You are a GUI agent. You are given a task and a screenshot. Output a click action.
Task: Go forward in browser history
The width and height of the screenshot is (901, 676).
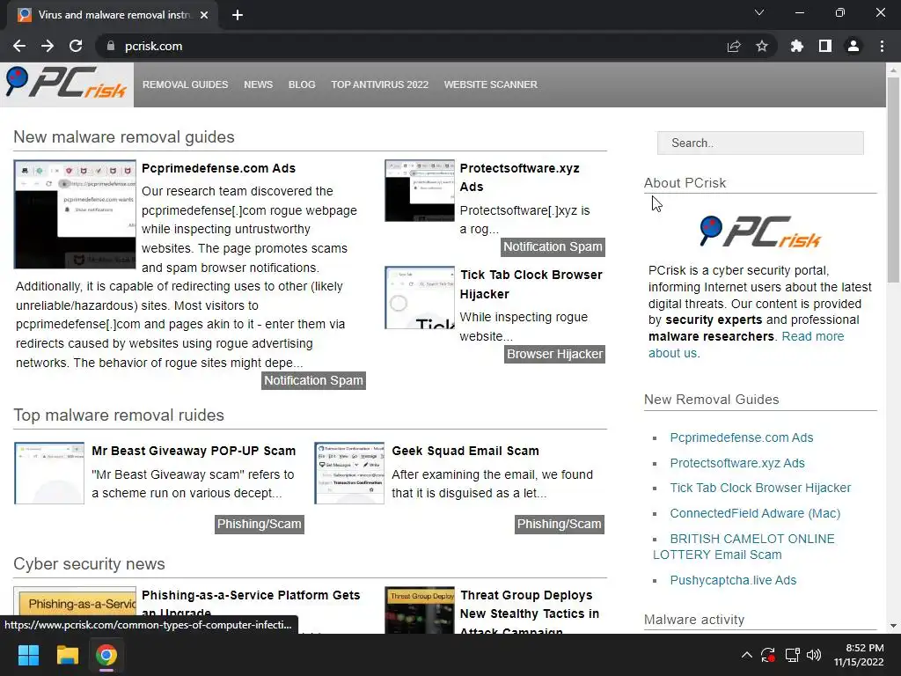click(x=48, y=46)
